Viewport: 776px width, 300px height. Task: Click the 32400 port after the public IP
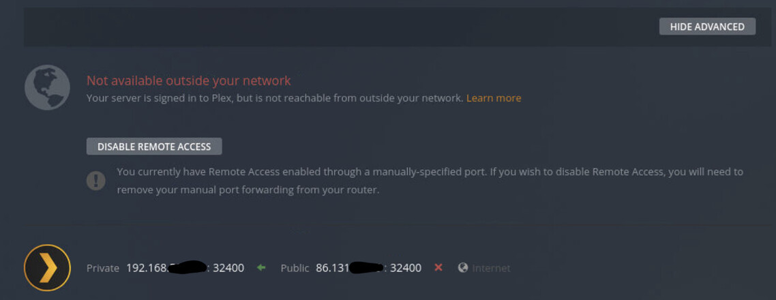(x=406, y=269)
